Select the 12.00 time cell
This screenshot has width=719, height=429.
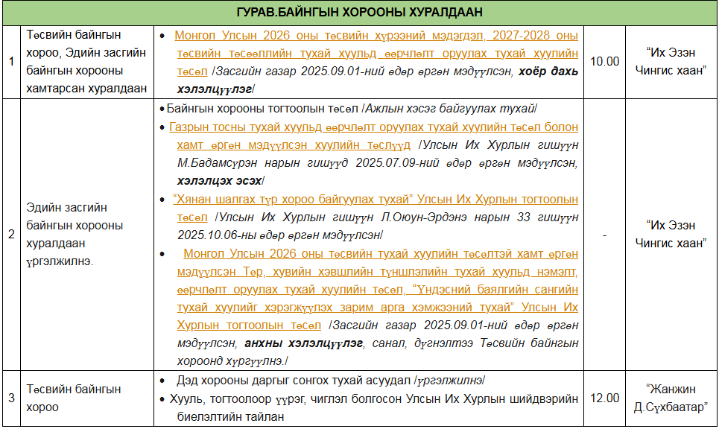604,398
